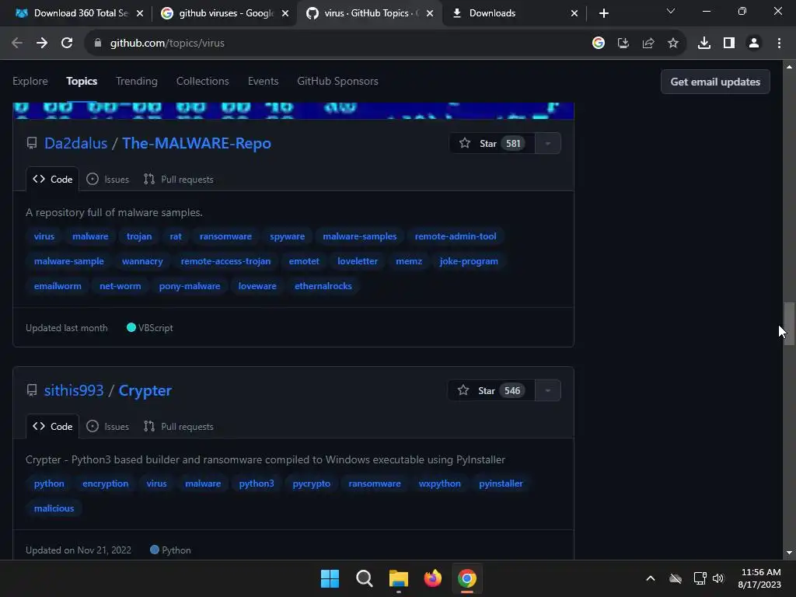
Task: Open GitHub Sponsors navigation item
Action: pyautogui.click(x=337, y=81)
